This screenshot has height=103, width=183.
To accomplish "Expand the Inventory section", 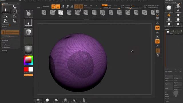I will point(5,51).
